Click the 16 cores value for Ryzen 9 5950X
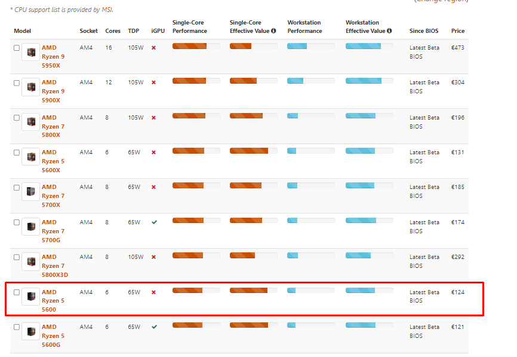The width and height of the screenshot is (517, 357). coord(109,48)
